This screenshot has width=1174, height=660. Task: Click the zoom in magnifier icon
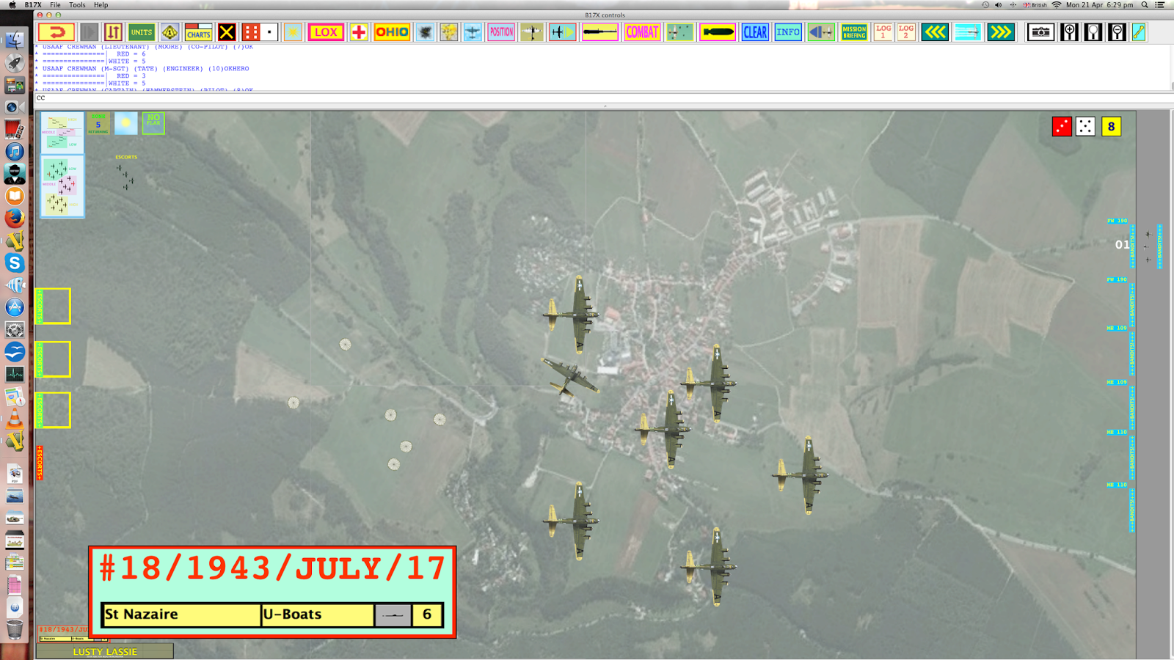[1070, 32]
